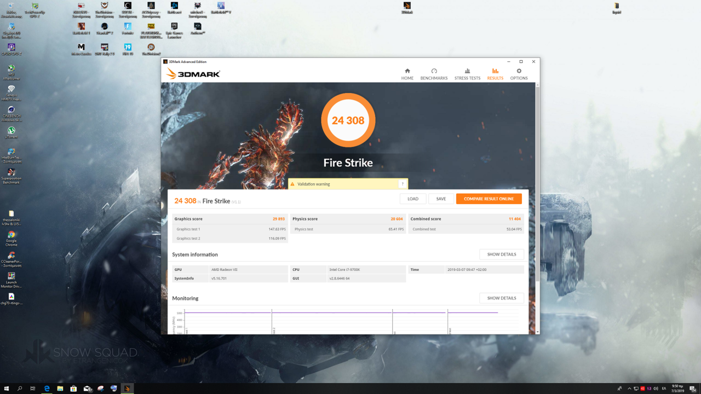Show hidden system tray icons
Viewport: 701px width, 394px height.
tap(629, 389)
